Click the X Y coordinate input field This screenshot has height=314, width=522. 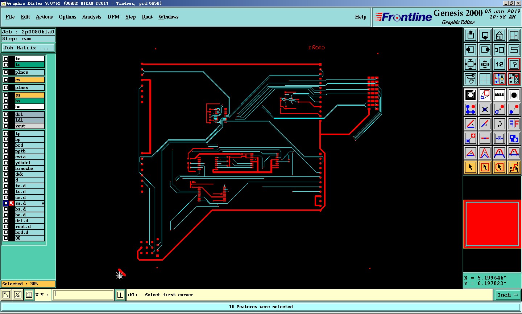[83, 295]
